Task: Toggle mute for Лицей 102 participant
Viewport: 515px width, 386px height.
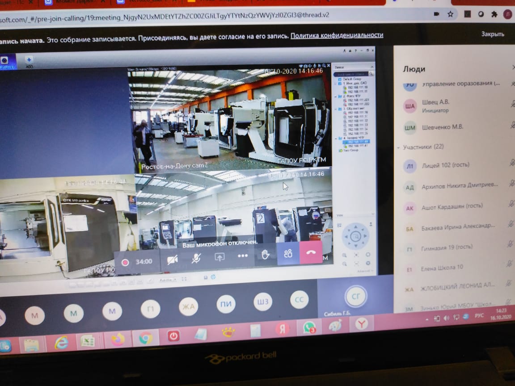Action: point(512,162)
